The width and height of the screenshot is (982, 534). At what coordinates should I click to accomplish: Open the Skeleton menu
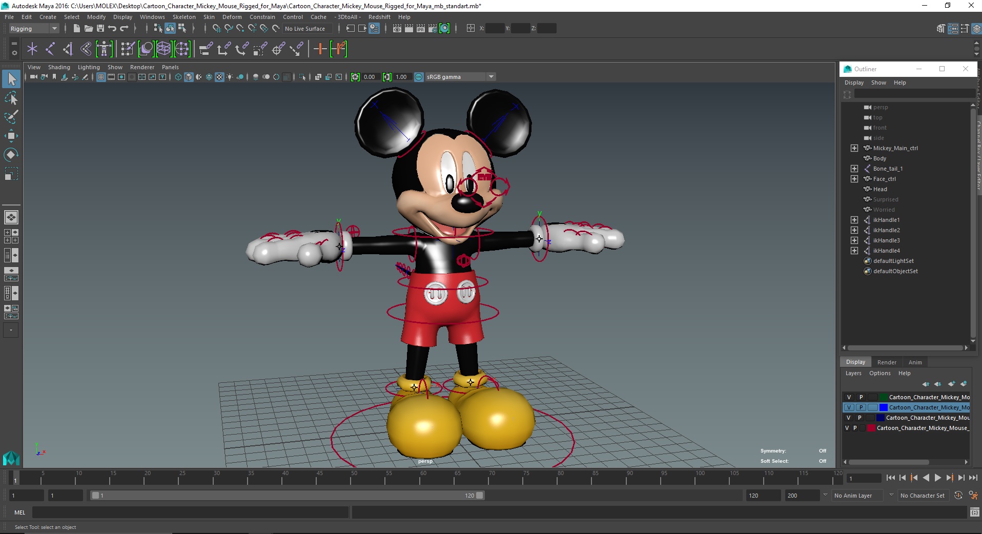(184, 17)
